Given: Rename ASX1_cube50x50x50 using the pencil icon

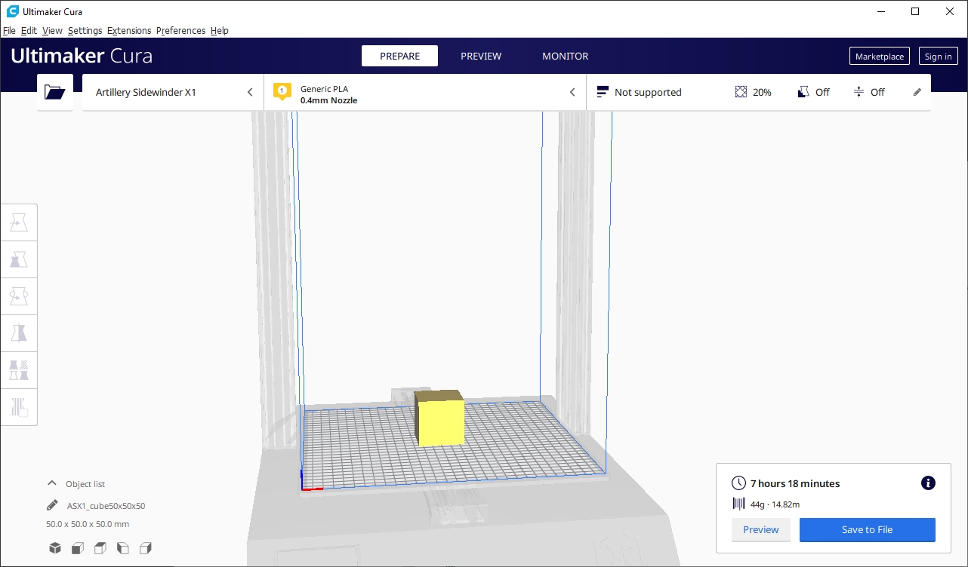Looking at the screenshot, I should point(52,505).
